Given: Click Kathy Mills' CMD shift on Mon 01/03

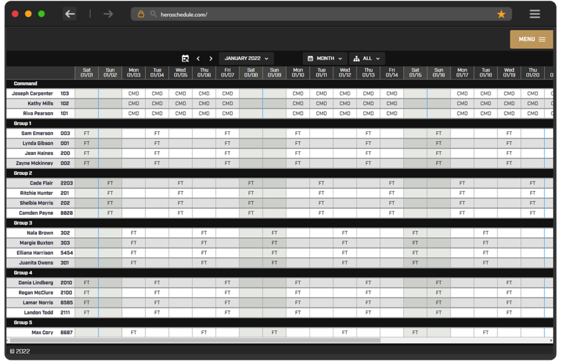Looking at the screenshot, I should tap(133, 104).
